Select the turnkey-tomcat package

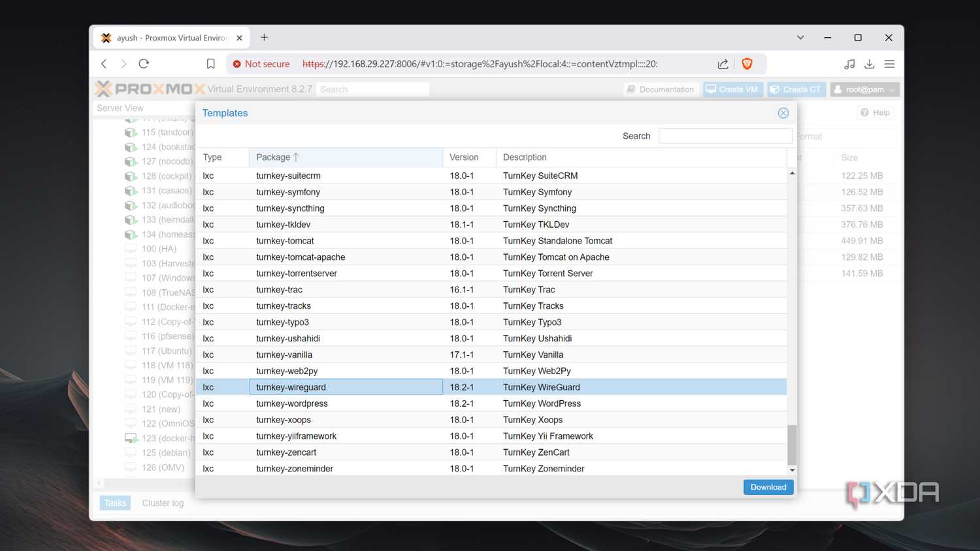(x=285, y=241)
